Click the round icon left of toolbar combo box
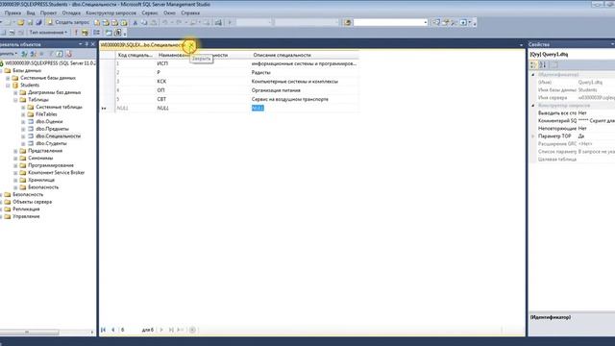The image size is (615, 346). [x=348, y=23]
